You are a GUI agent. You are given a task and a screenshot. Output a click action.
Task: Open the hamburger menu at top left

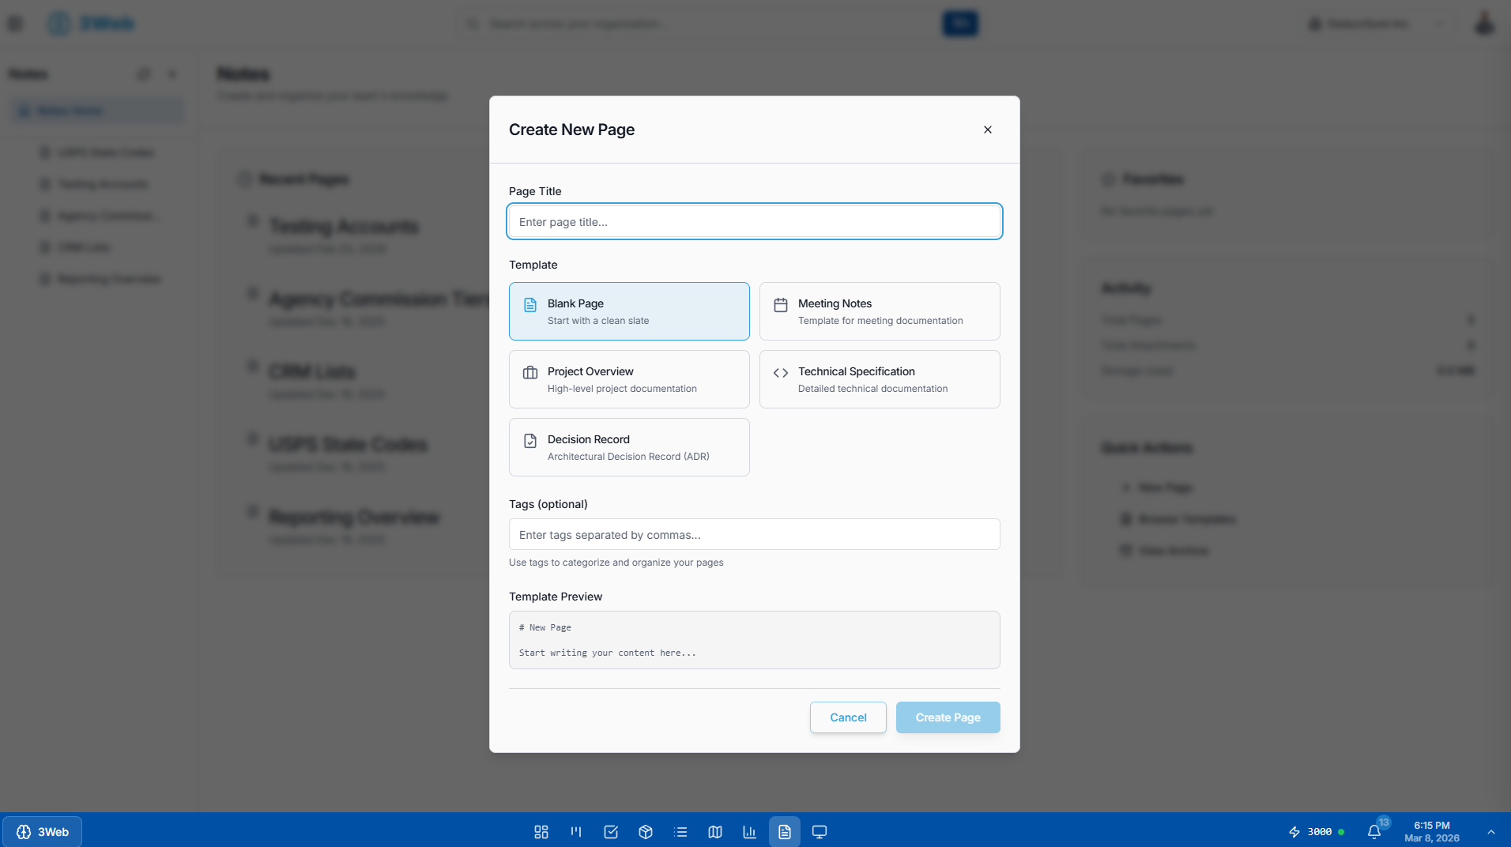pos(14,23)
